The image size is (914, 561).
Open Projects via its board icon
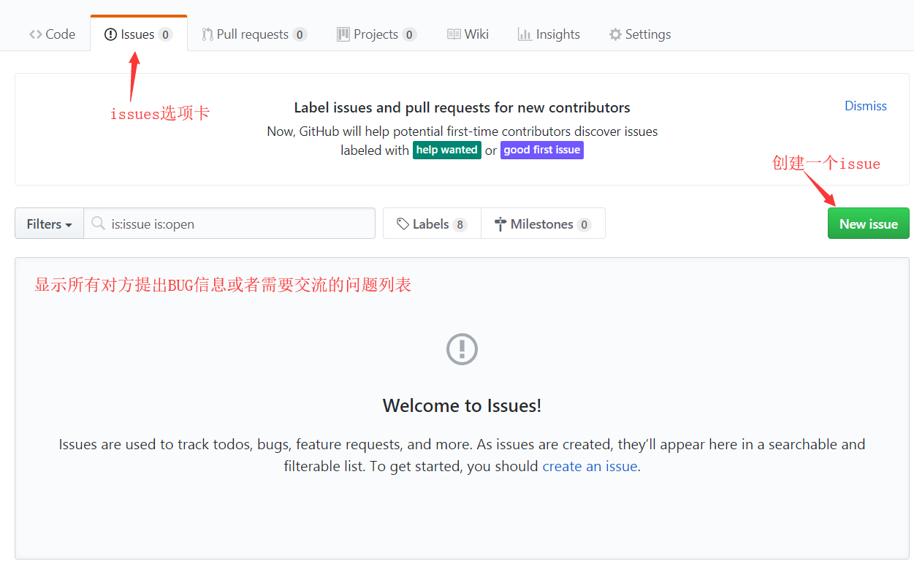coord(343,34)
